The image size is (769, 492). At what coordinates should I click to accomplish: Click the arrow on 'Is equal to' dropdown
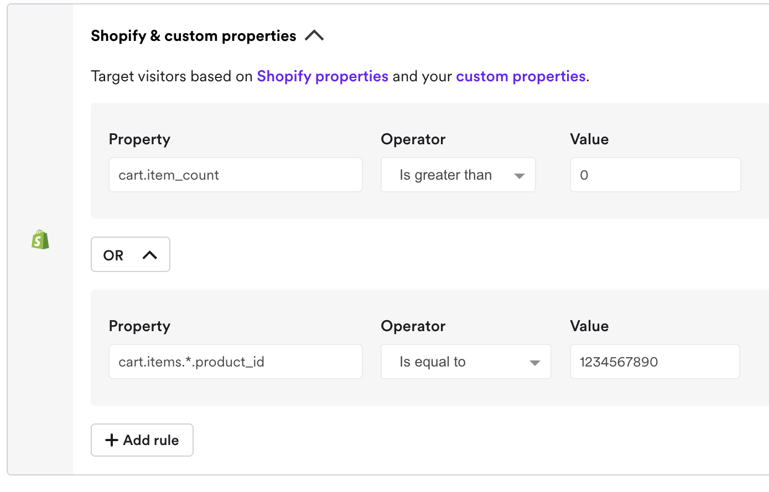pyautogui.click(x=534, y=363)
